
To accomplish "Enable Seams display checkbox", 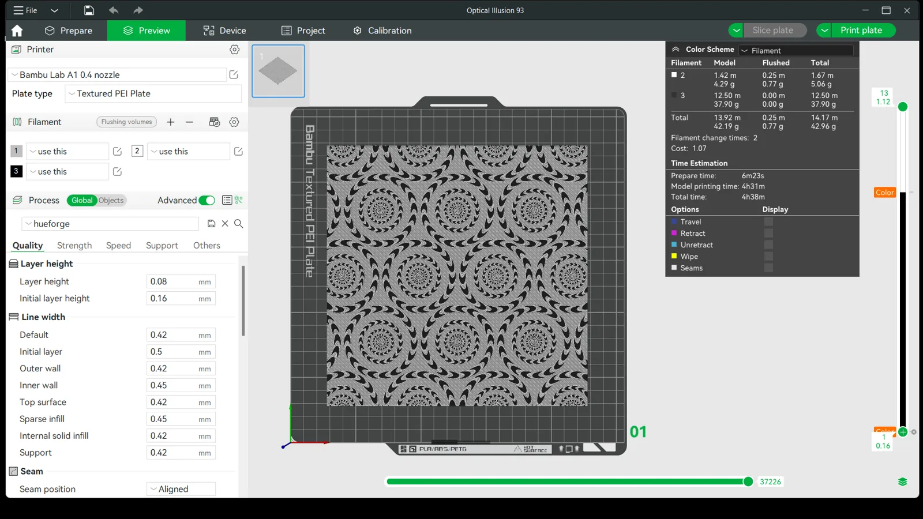I will (768, 268).
